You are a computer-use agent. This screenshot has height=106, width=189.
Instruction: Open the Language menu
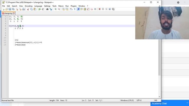click(38, 6)
